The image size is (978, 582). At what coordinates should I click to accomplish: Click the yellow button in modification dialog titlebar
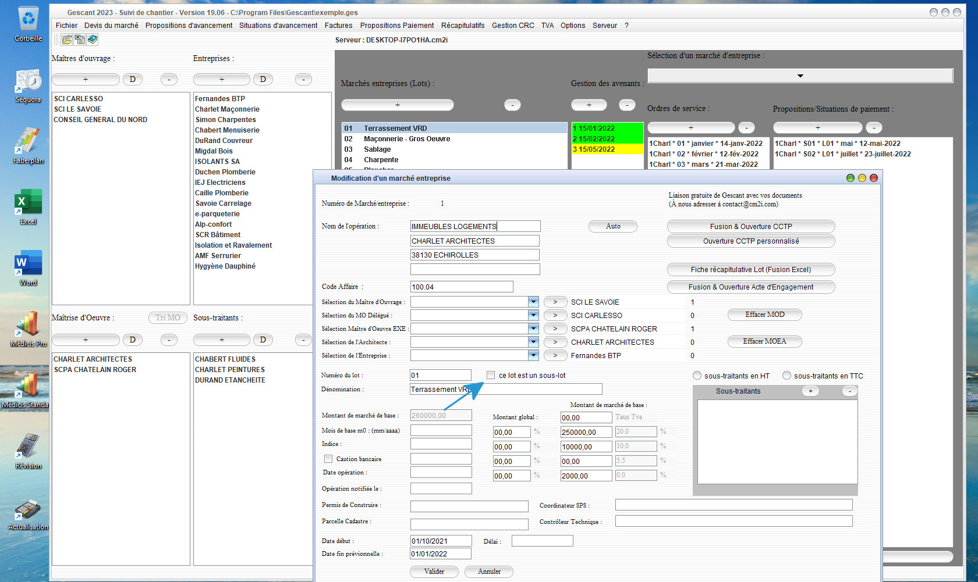pos(862,178)
